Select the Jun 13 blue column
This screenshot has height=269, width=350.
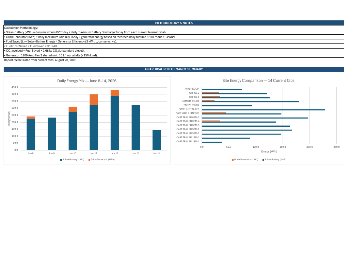(136, 128)
